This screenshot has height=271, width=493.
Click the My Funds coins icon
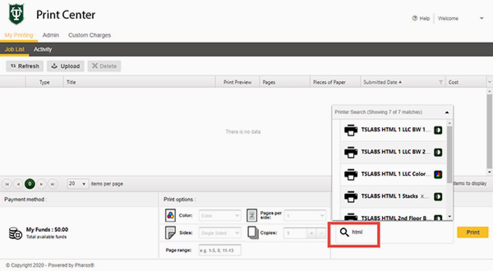(x=15, y=233)
